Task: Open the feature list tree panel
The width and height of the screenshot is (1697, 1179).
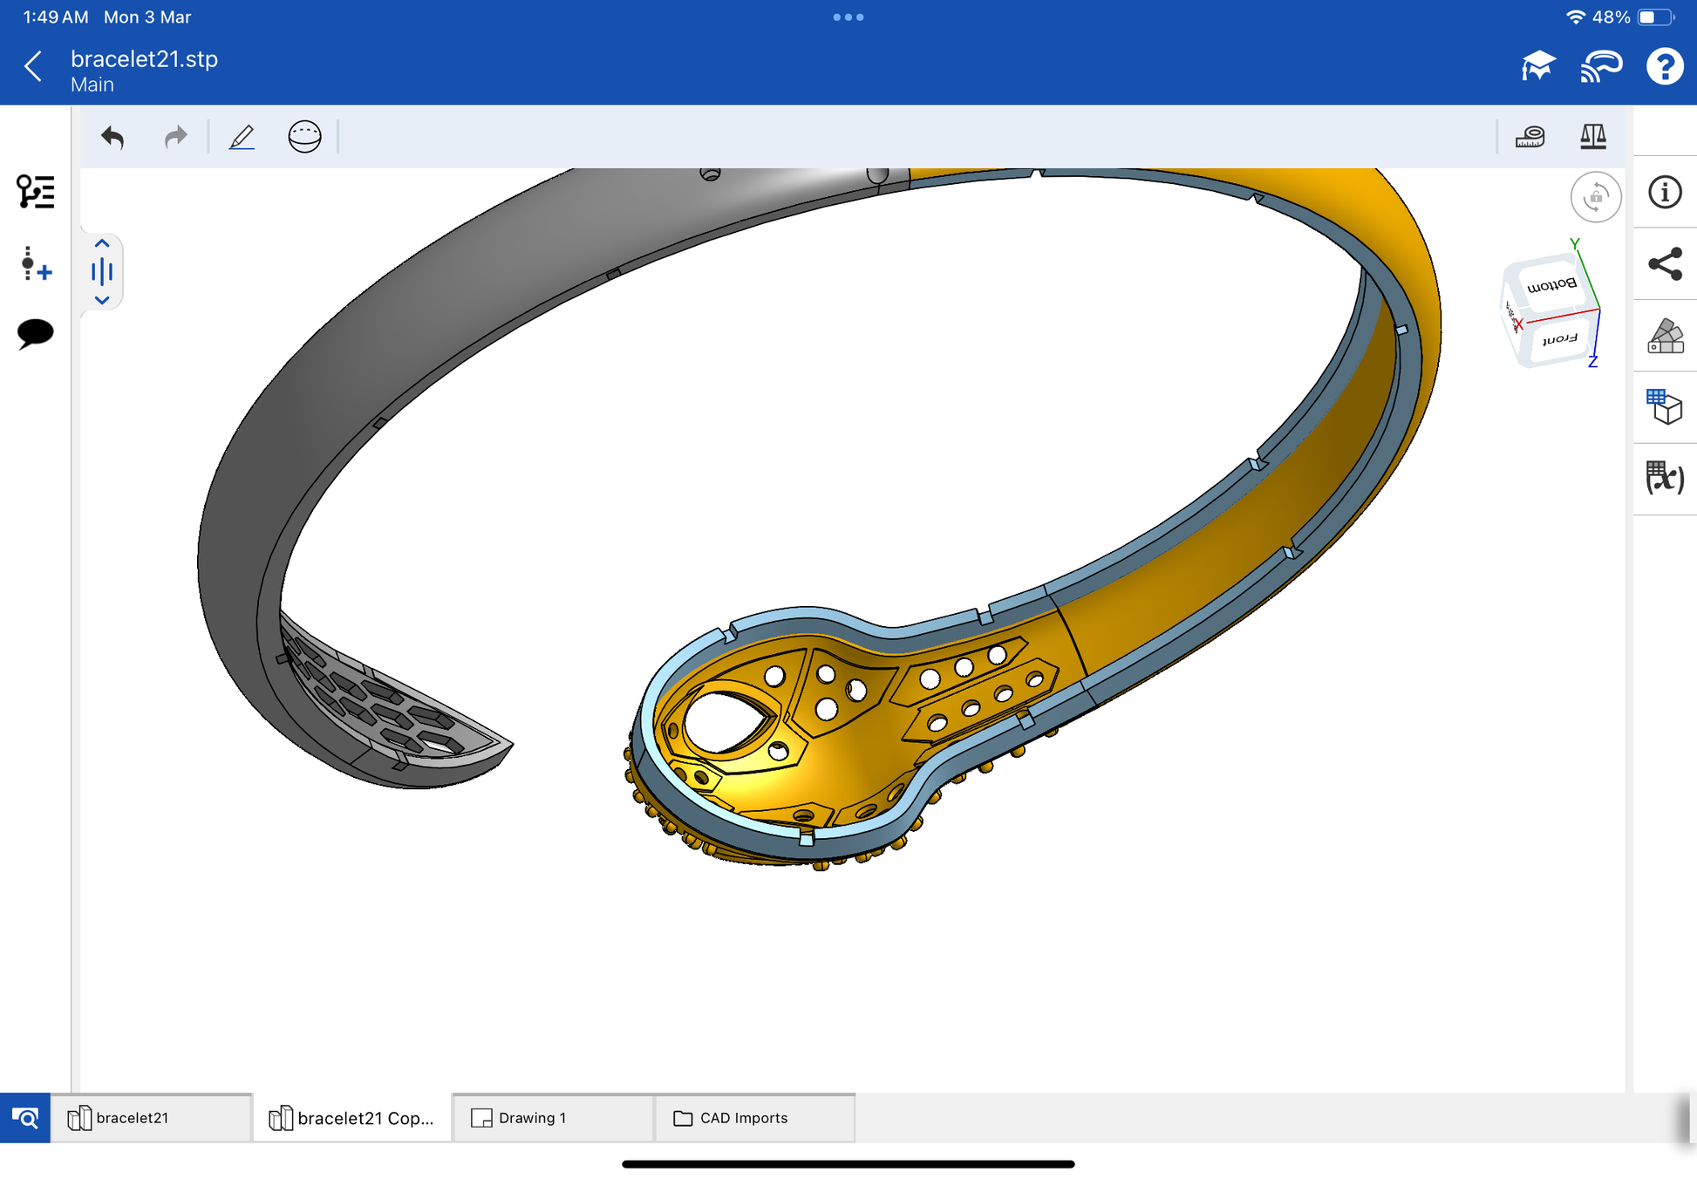Action: tap(36, 192)
